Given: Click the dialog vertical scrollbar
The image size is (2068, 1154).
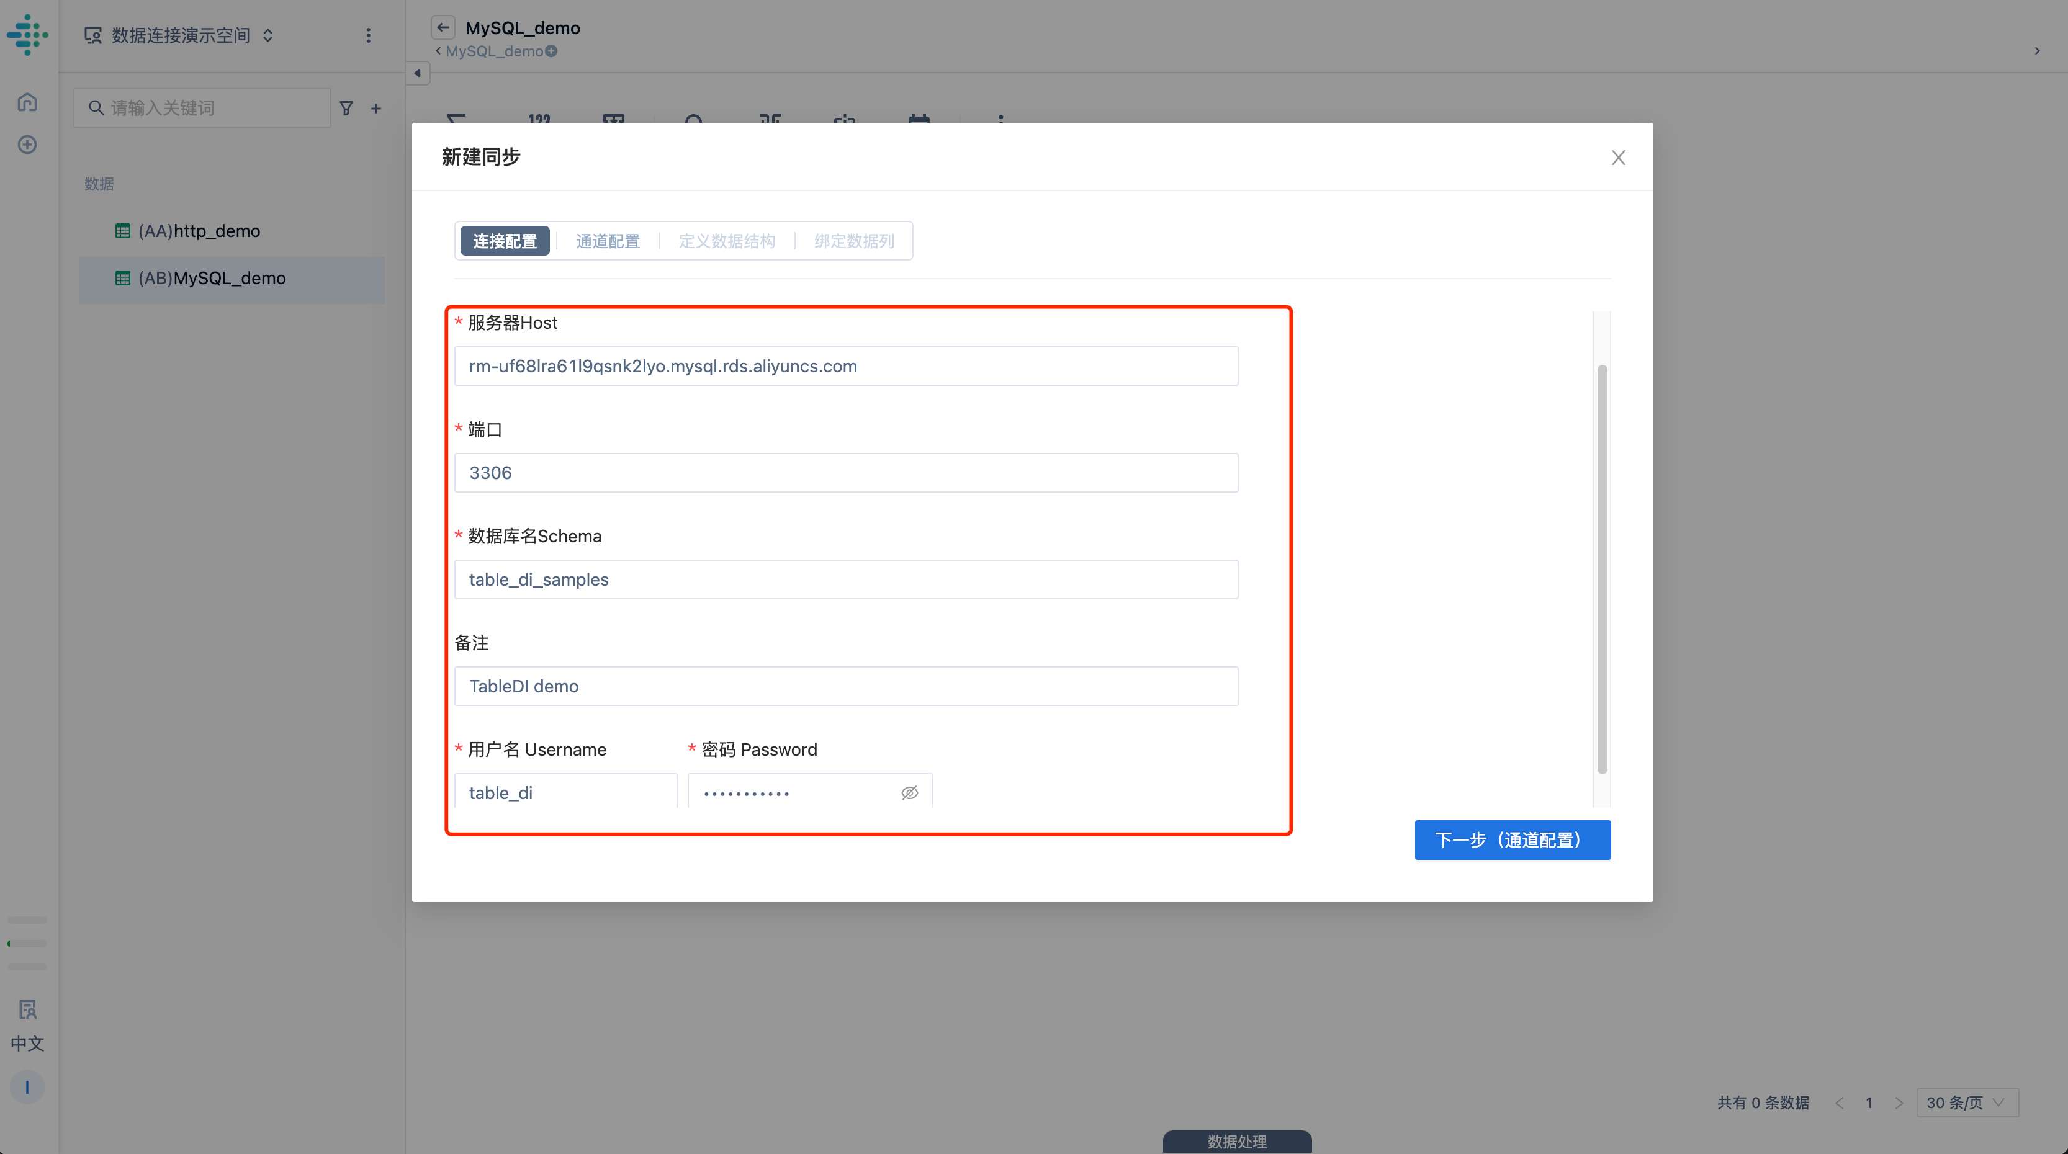Looking at the screenshot, I should tap(1603, 570).
